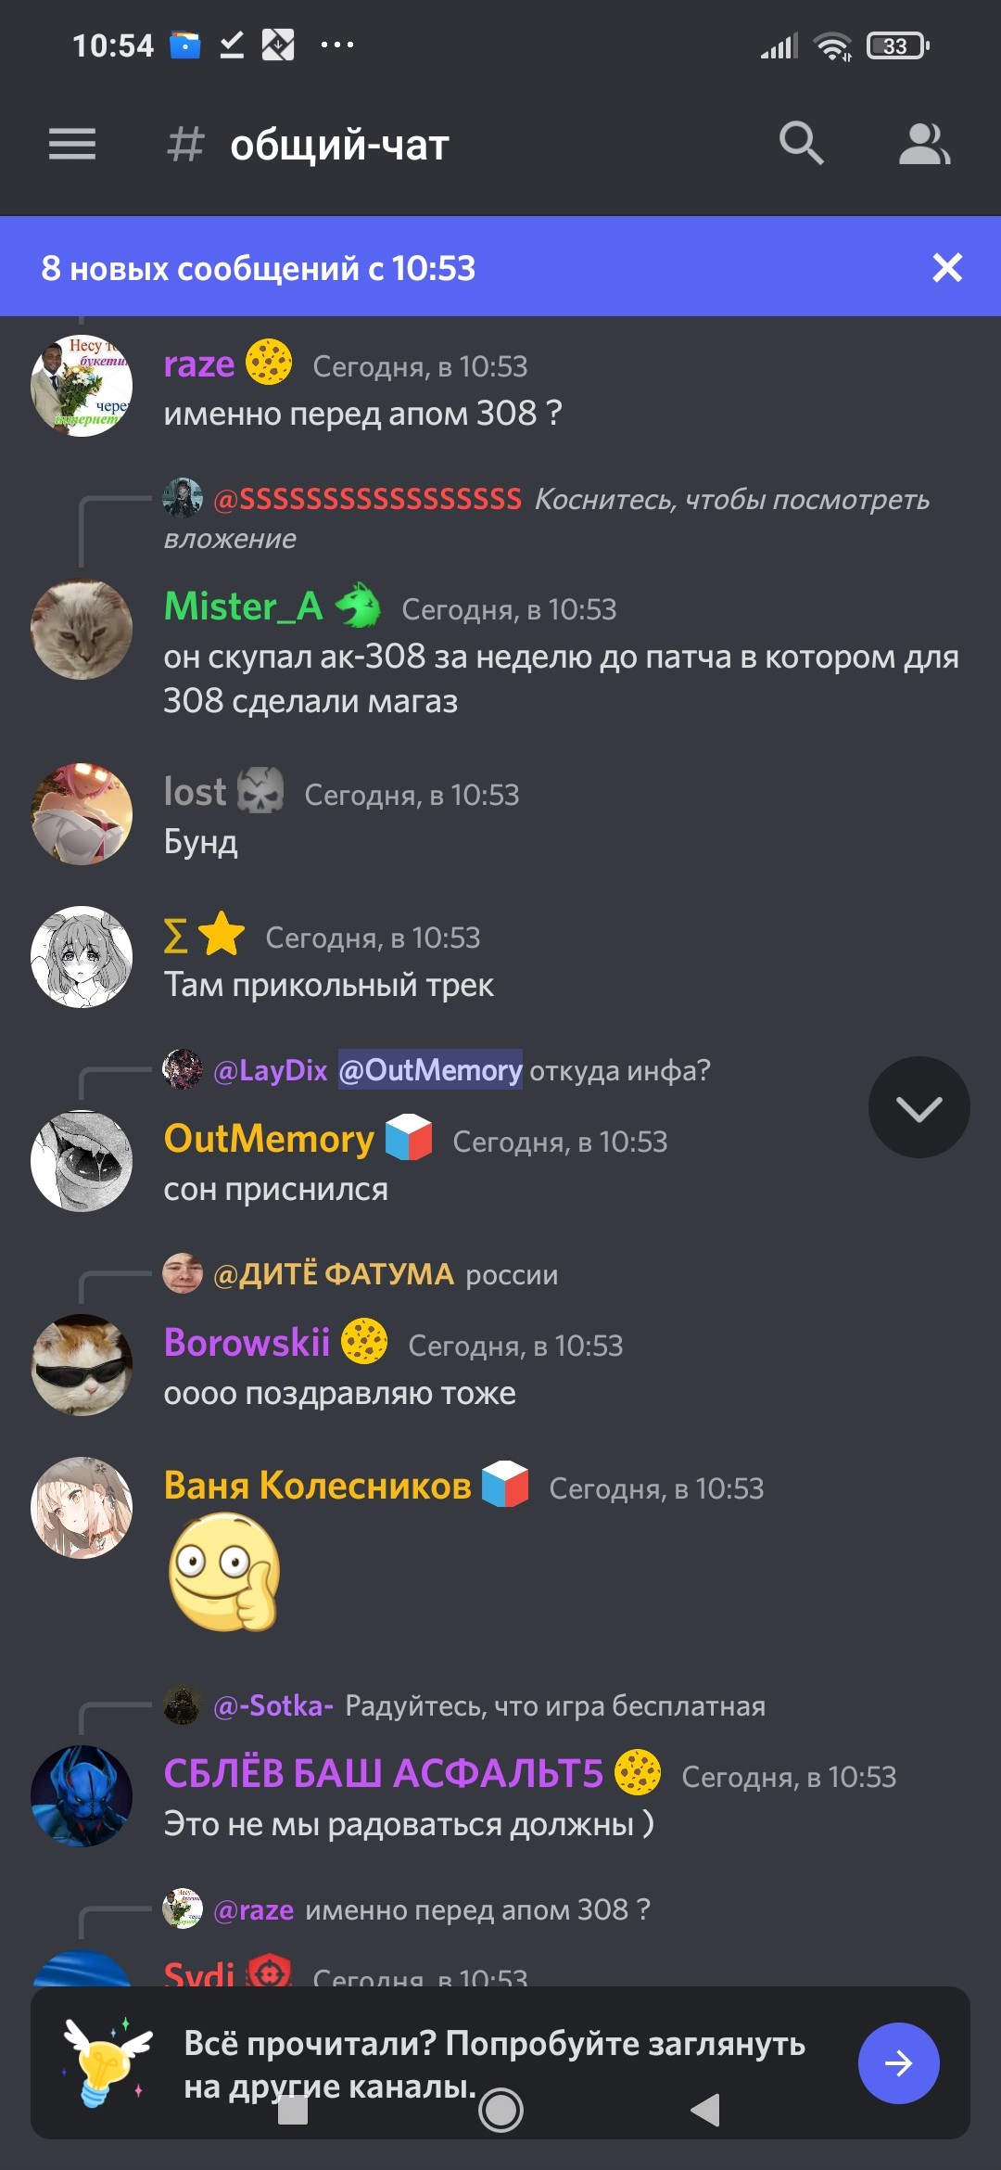
Task: Open the SSSSSSSSSSSSSSSS reply attachment preview
Action: coord(547,518)
